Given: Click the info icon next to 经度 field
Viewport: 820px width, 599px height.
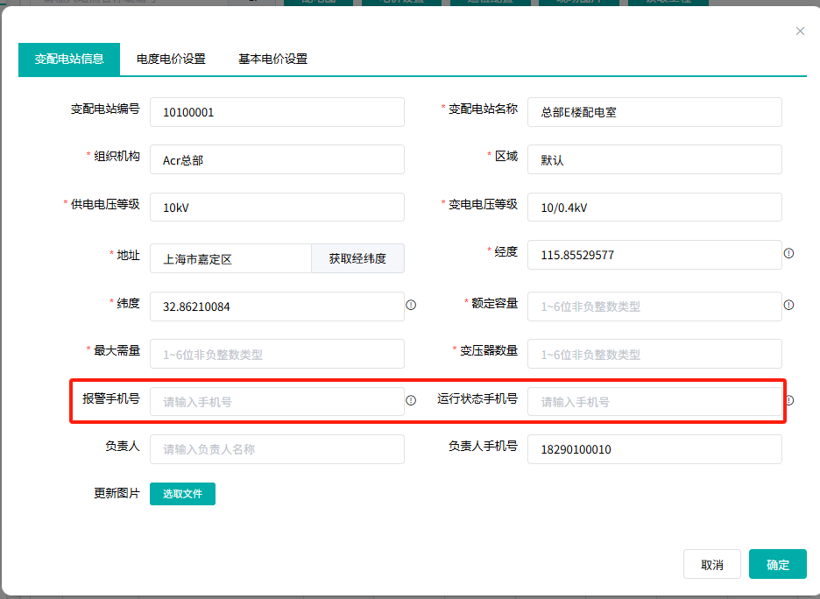Looking at the screenshot, I should [788, 254].
